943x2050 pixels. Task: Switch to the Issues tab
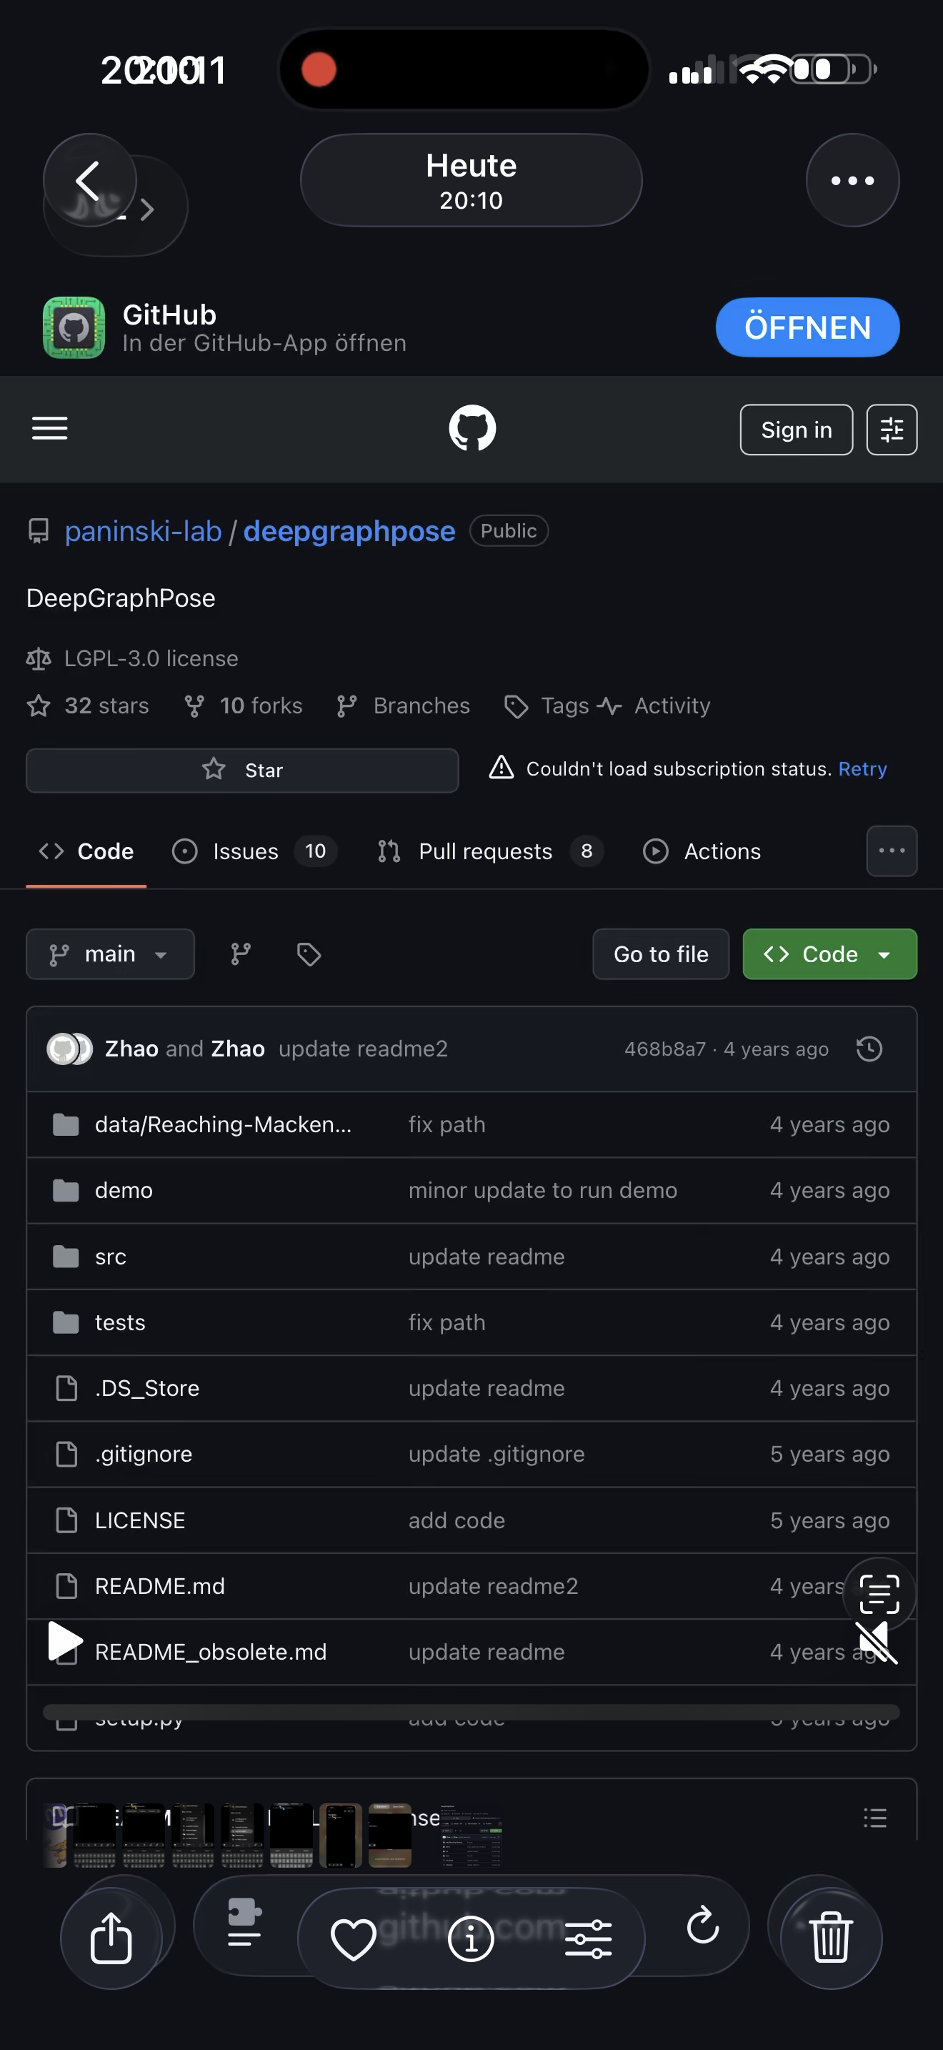tap(254, 851)
